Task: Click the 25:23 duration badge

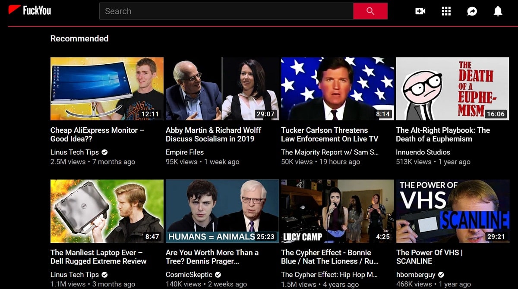Action: pyautogui.click(x=265, y=236)
